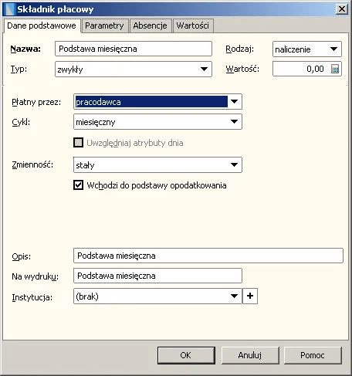Close the Składnik płacowy dialog

tap(342, 9)
